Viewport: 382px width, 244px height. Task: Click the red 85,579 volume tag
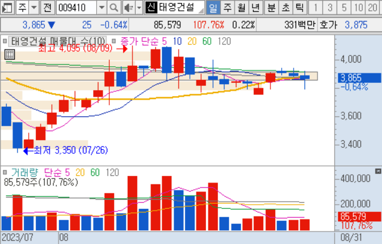coord(359,217)
